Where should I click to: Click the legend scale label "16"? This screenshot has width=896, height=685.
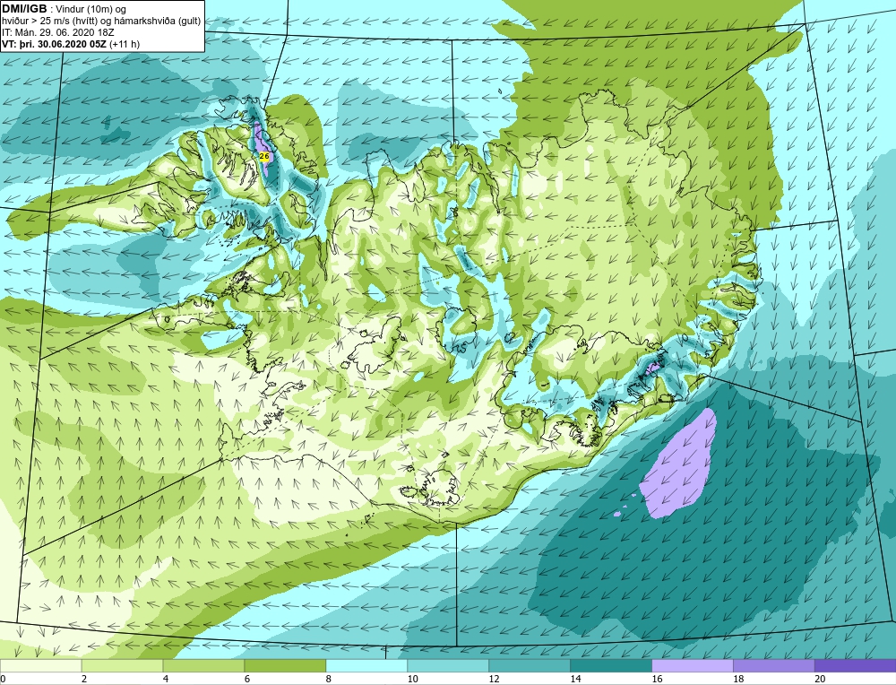click(x=657, y=679)
